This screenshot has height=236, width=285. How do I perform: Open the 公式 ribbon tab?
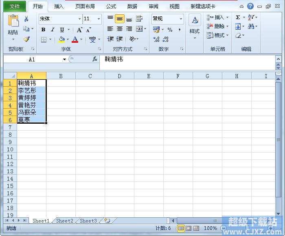tap(111, 7)
